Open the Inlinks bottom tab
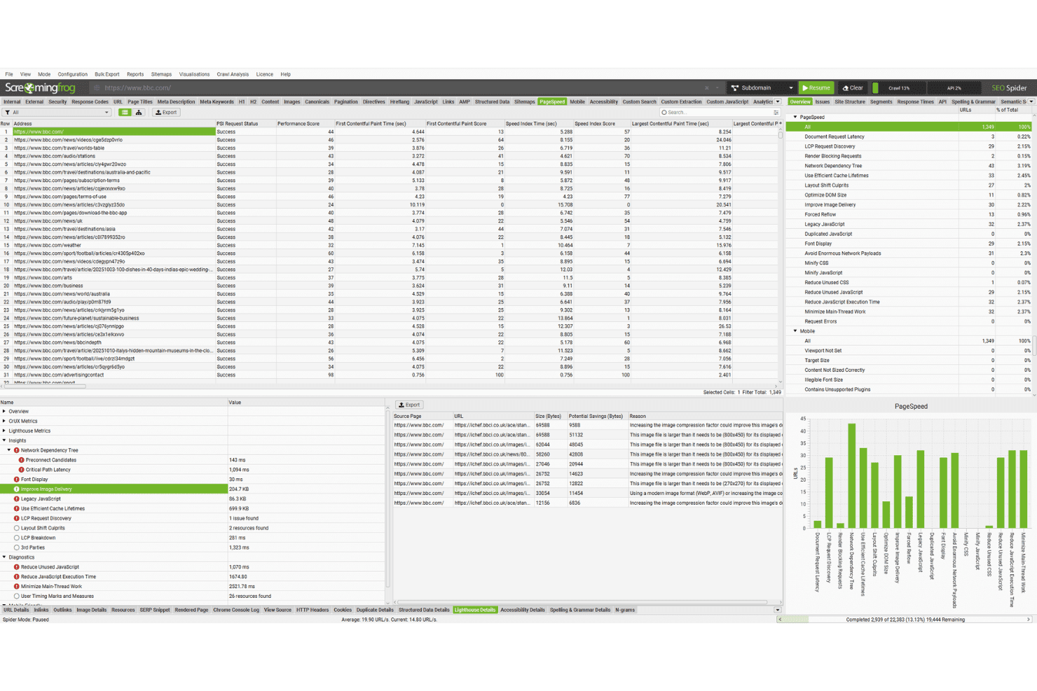 pos(41,610)
